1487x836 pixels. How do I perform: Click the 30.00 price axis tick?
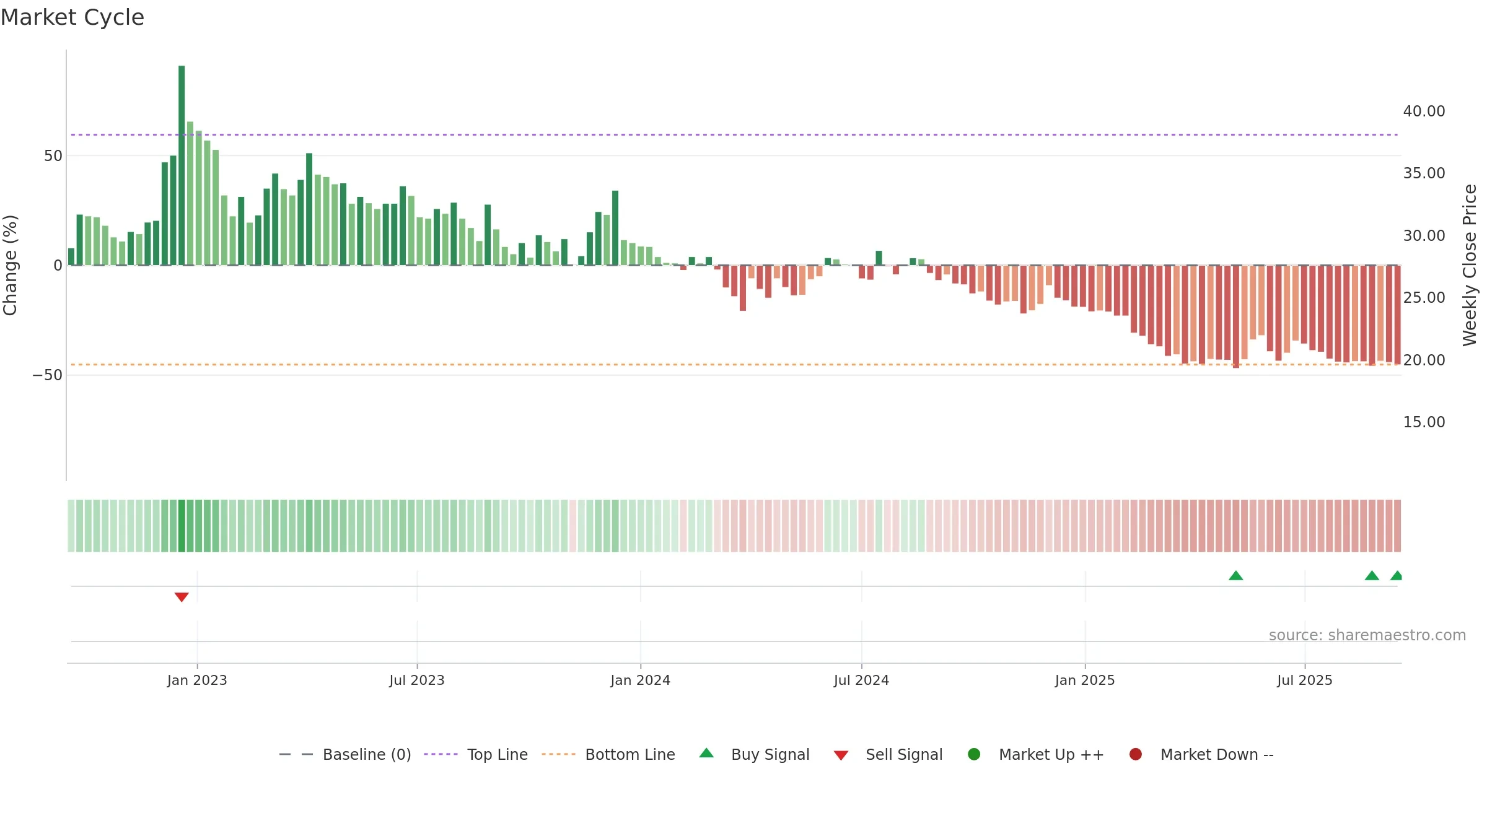coord(1424,236)
